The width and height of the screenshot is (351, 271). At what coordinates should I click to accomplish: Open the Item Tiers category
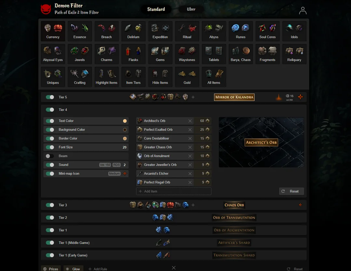pos(134,77)
